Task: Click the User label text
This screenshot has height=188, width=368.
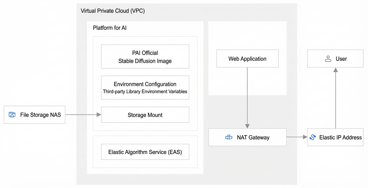Action: pyautogui.click(x=341, y=59)
